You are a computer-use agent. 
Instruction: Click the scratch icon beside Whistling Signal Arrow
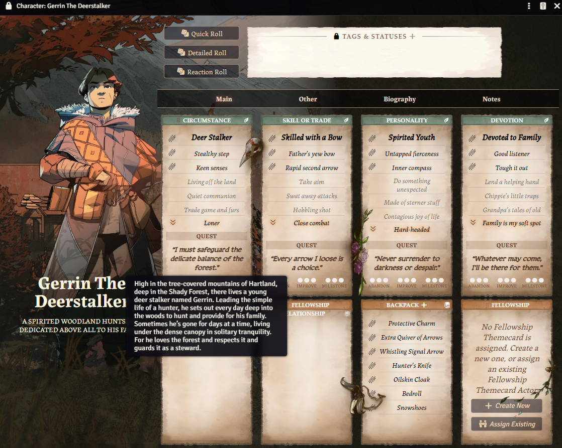pos(372,351)
